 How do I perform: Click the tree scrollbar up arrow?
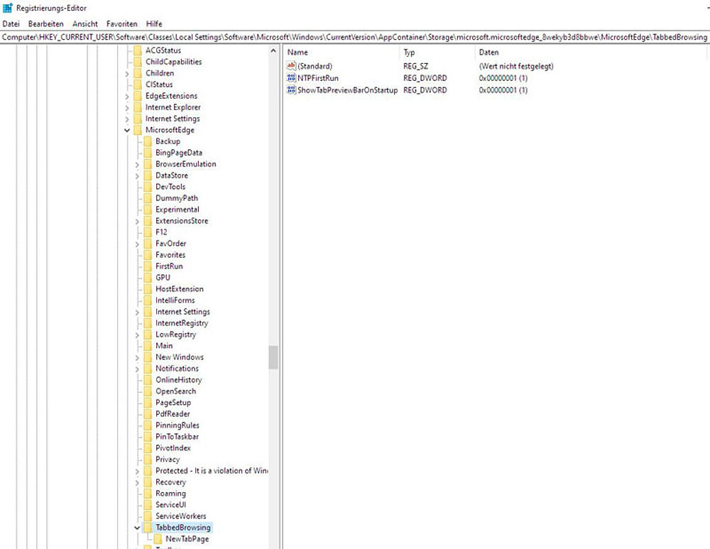(x=273, y=50)
